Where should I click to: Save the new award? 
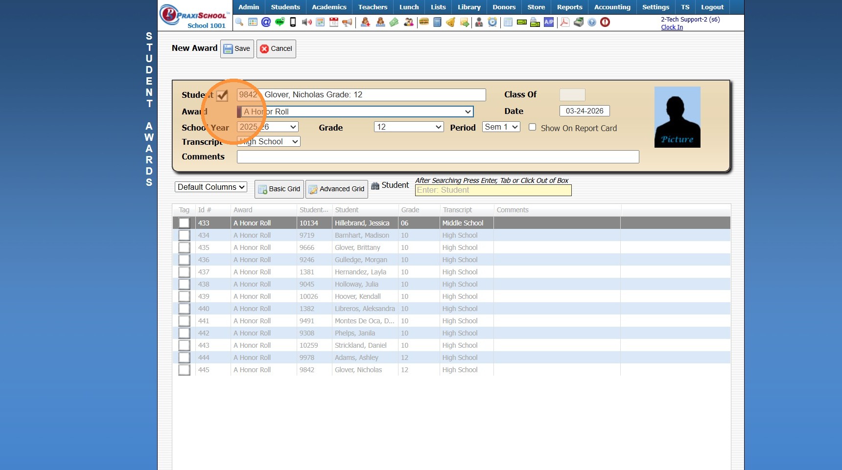237,48
